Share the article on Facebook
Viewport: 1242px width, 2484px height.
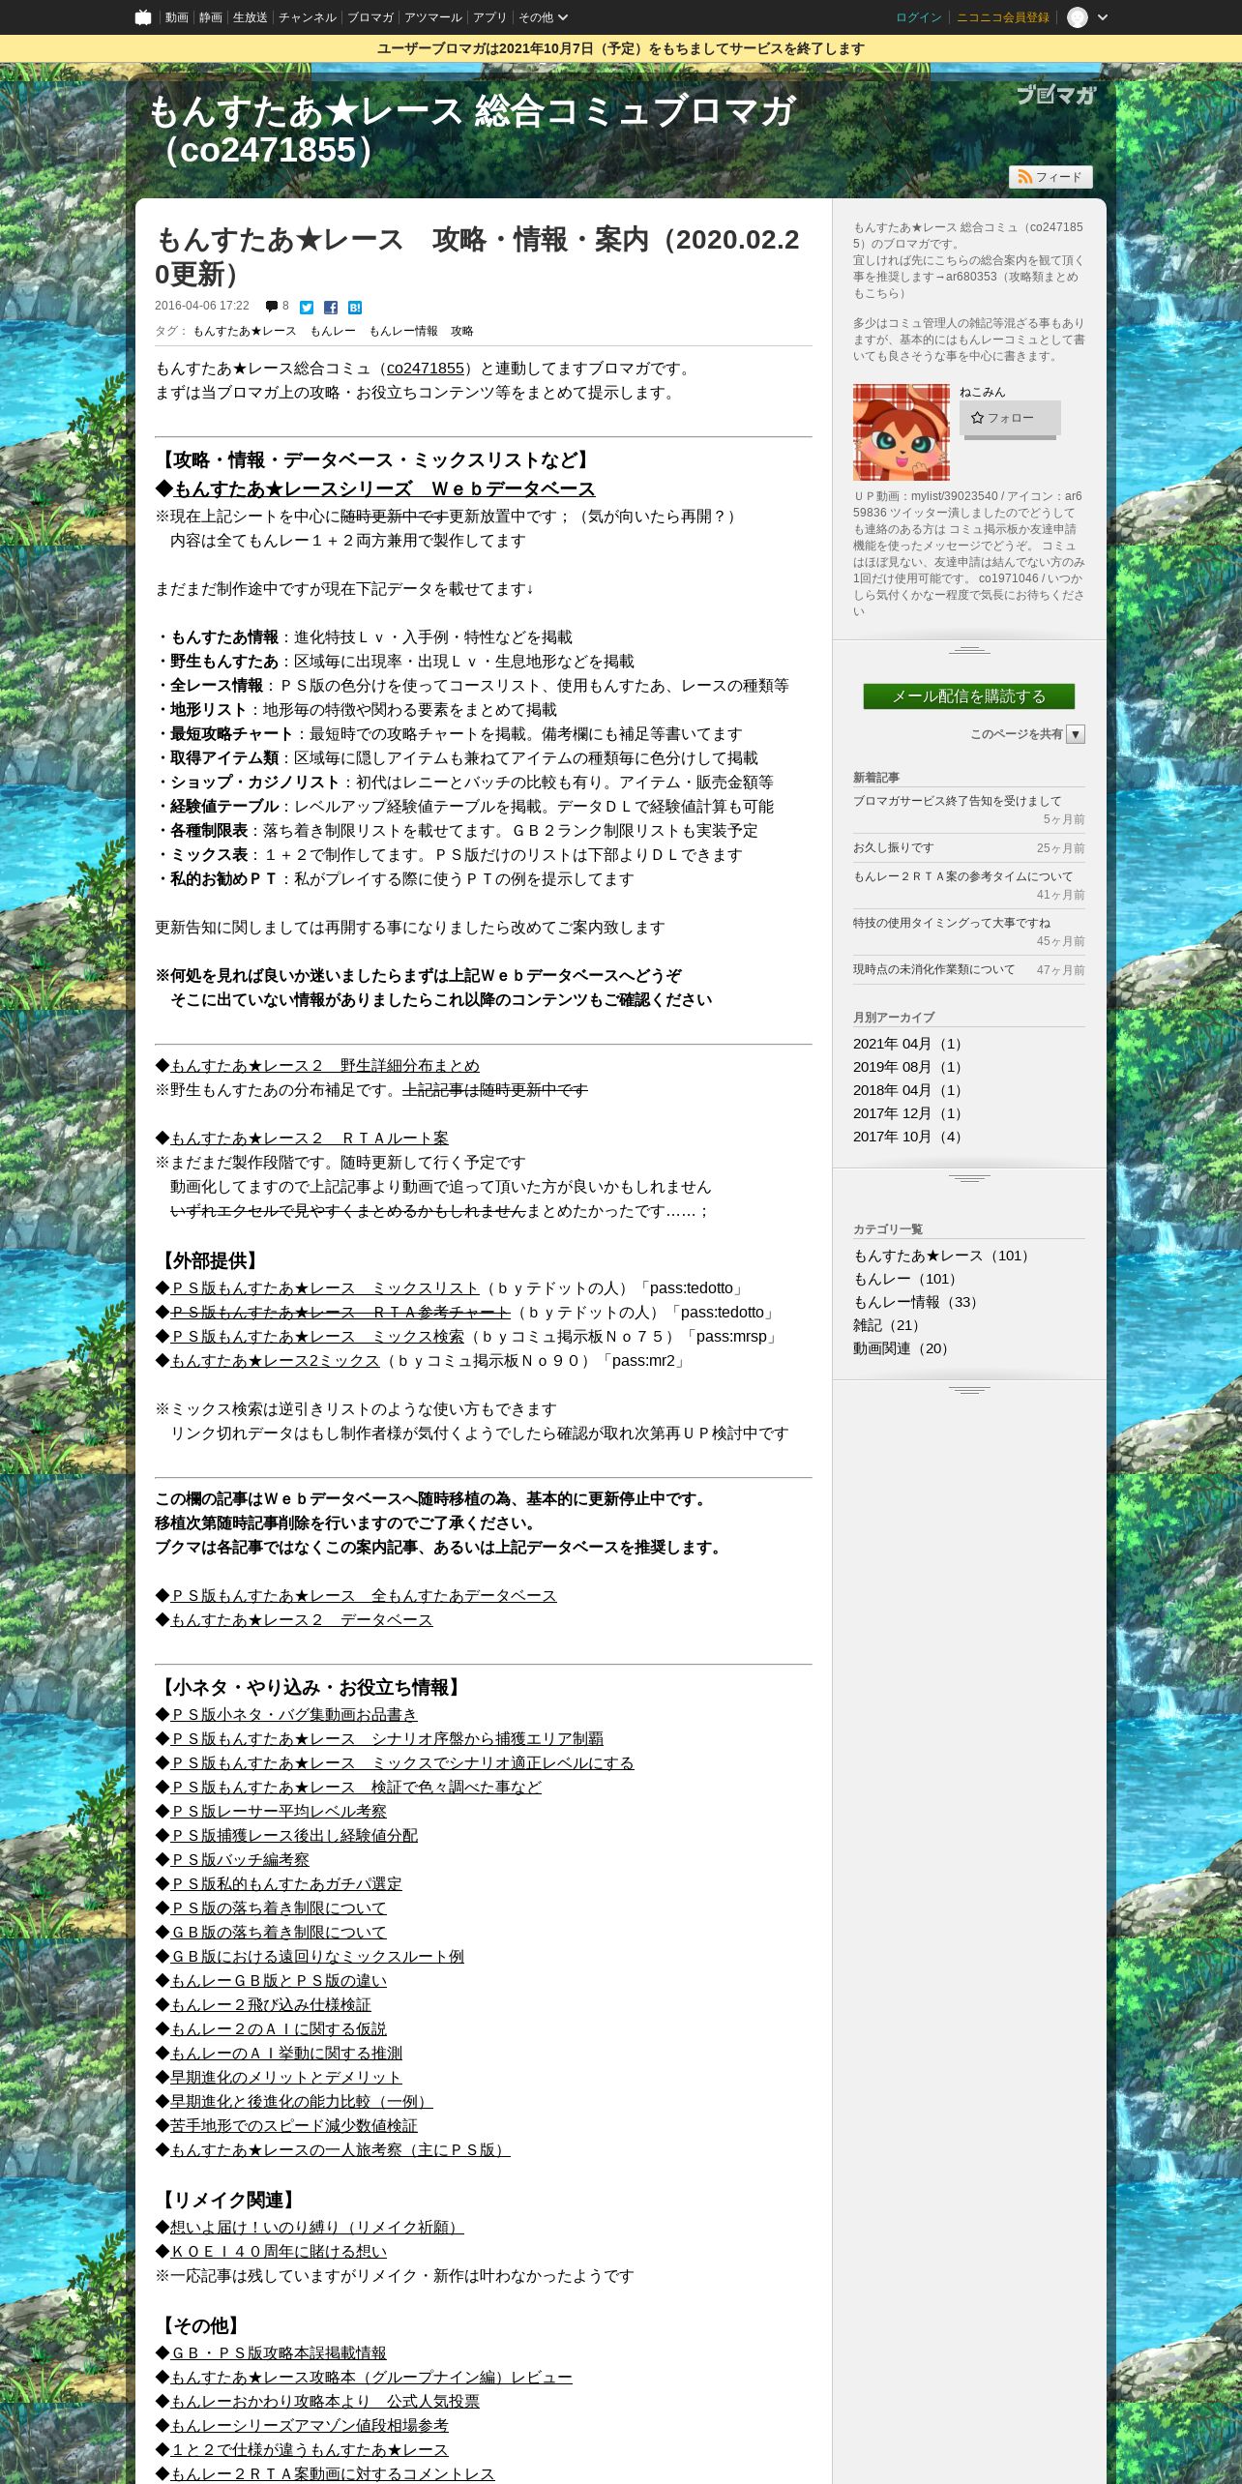tap(331, 308)
